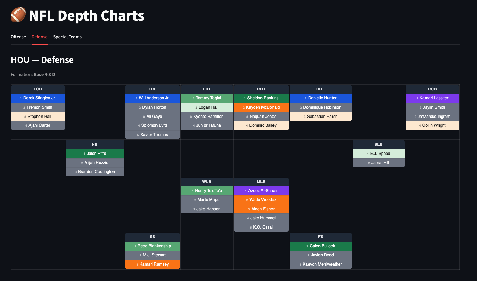Click Stephen Hall player row
The image size is (477, 281).
coord(38,117)
